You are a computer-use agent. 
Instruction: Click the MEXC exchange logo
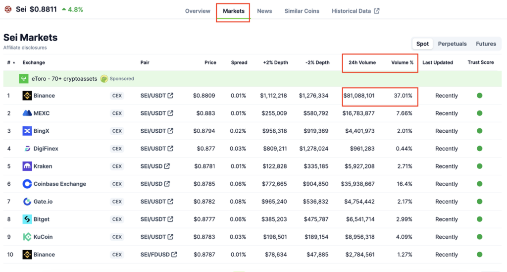[x=27, y=113]
